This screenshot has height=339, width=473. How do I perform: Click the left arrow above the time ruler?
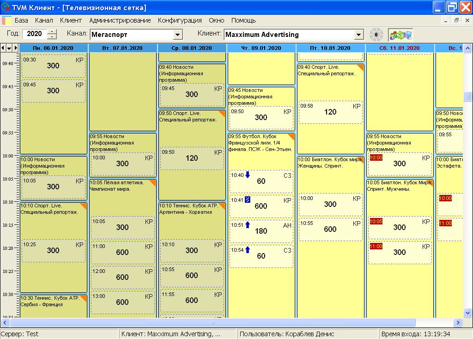3,48
